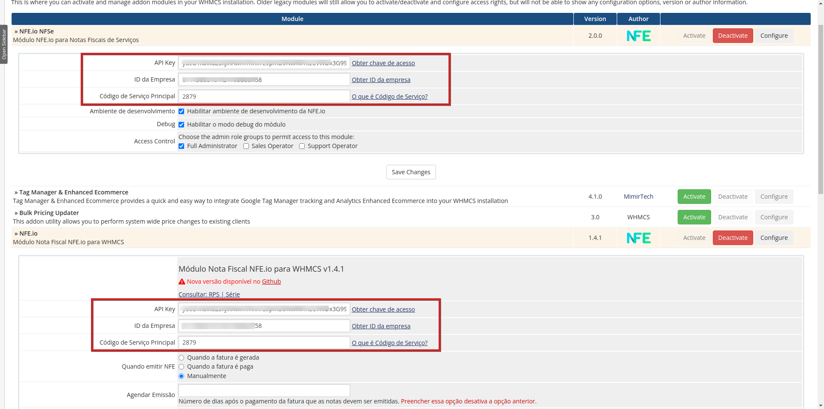Toggle Habilitar ambiente de desenvolvimento checkbox
This screenshot has height=409, width=824.
[x=182, y=112]
